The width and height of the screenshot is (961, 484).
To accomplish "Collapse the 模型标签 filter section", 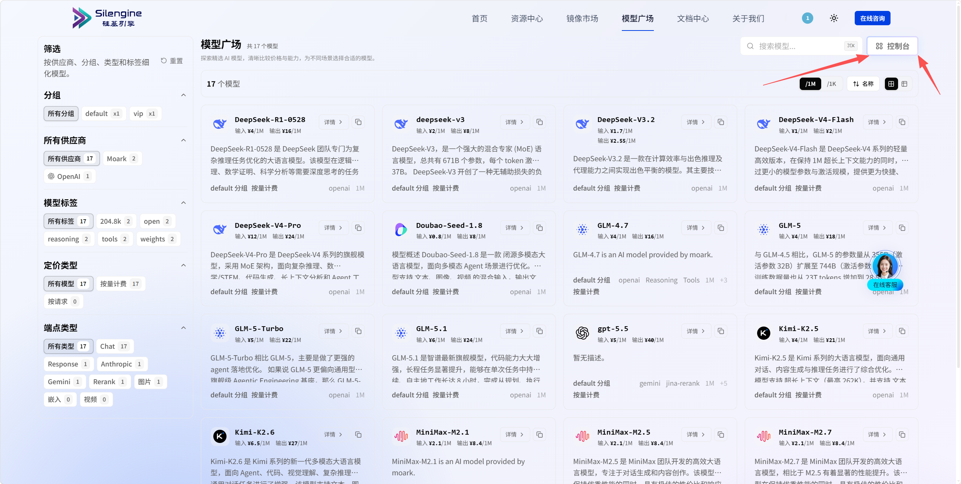I will tap(184, 203).
